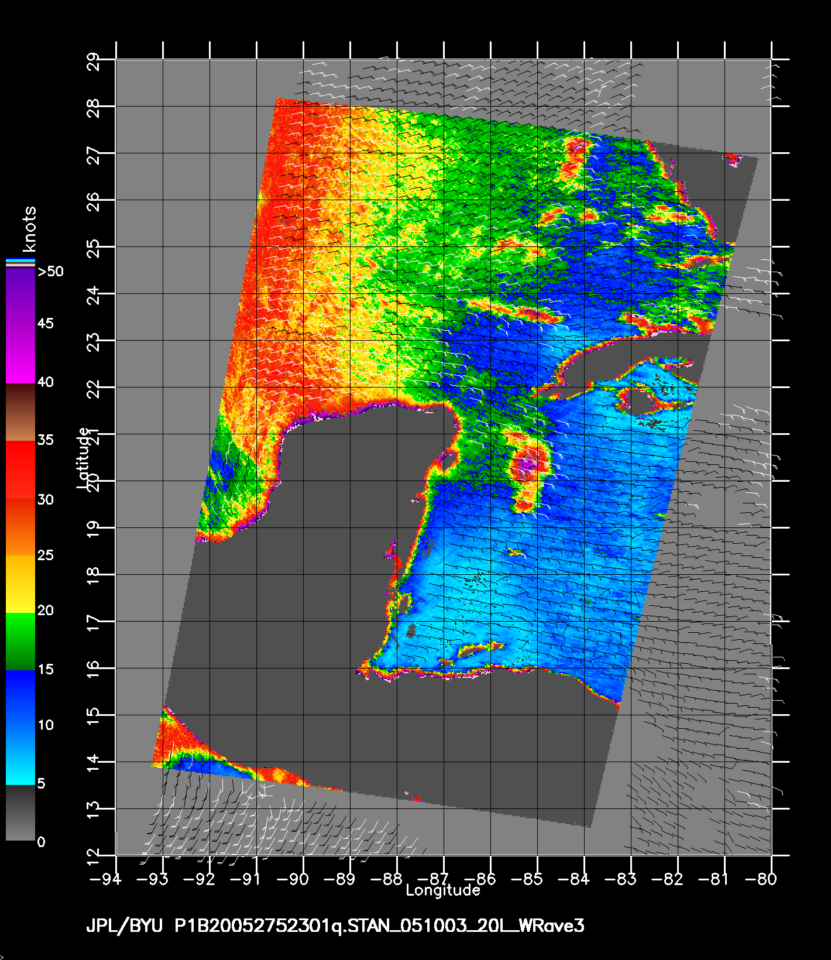Click the '0' knots colorbar label
This screenshot has width=831, height=960.
[41, 842]
